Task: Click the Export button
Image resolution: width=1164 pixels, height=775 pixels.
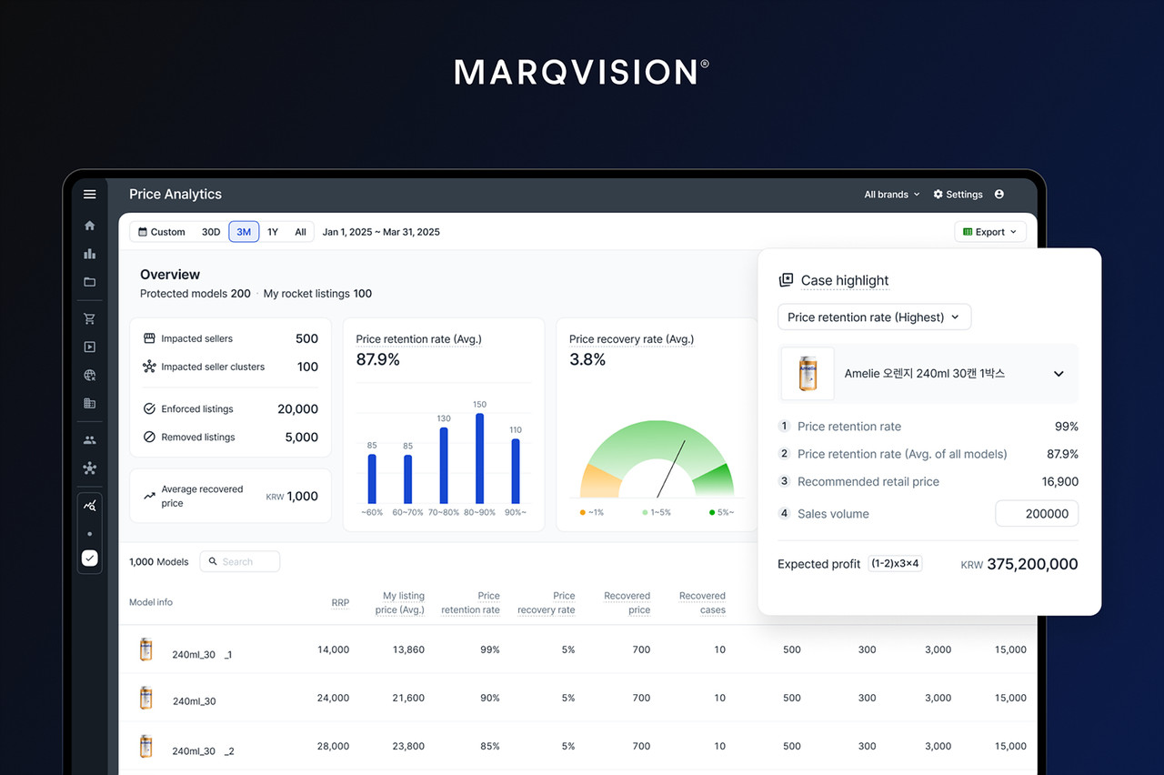Action: tap(989, 232)
